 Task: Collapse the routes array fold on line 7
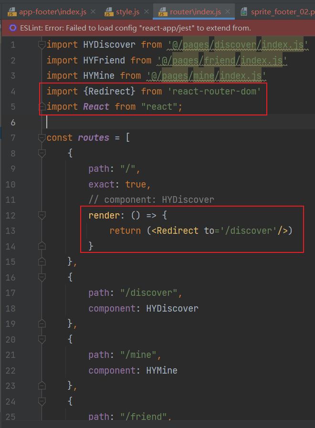[x=42, y=138]
